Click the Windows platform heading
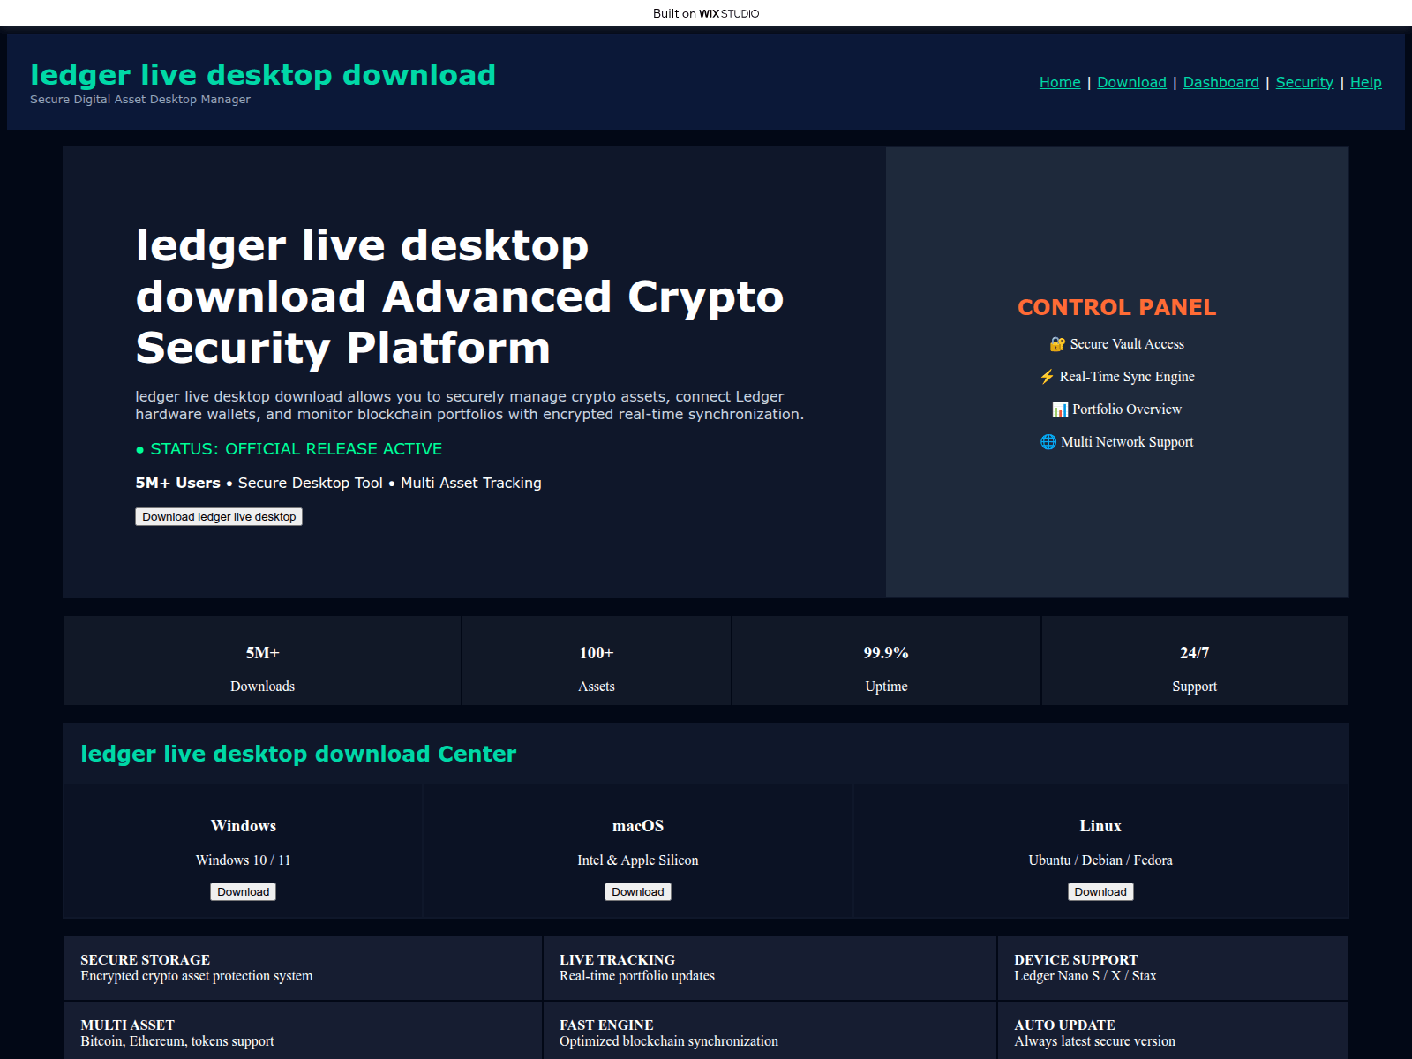The width and height of the screenshot is (1412, 1059). 244,826
